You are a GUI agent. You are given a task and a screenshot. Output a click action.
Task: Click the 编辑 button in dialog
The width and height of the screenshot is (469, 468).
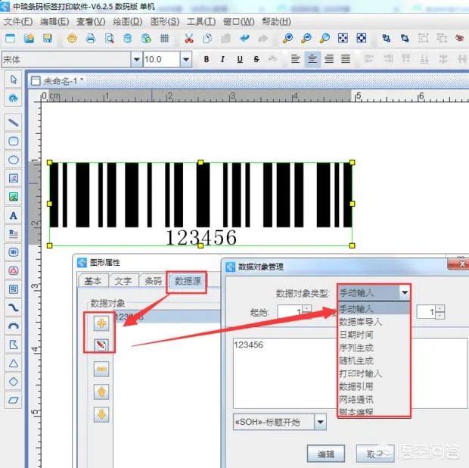click(326, 454)
